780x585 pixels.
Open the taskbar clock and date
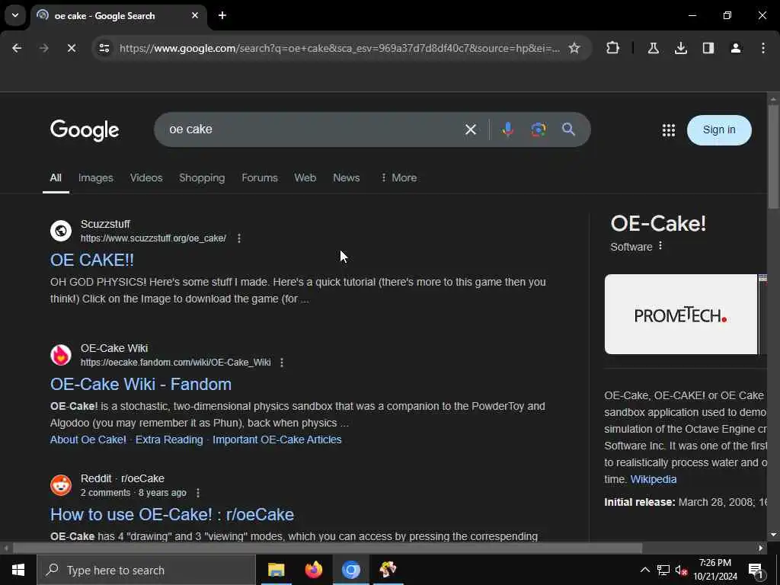(715, 570)
